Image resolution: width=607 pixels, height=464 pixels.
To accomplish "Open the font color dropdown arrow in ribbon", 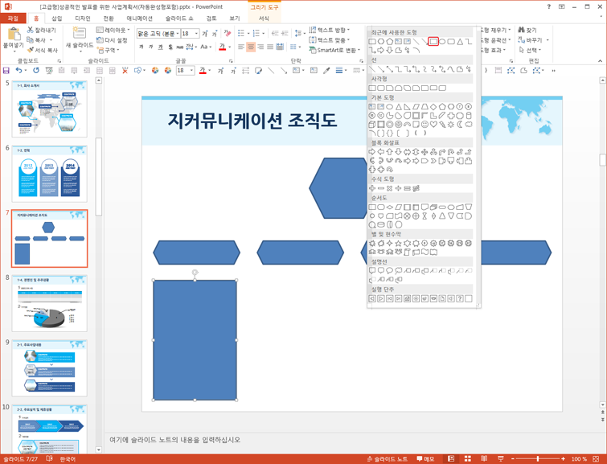I will (x=230, y=47).
